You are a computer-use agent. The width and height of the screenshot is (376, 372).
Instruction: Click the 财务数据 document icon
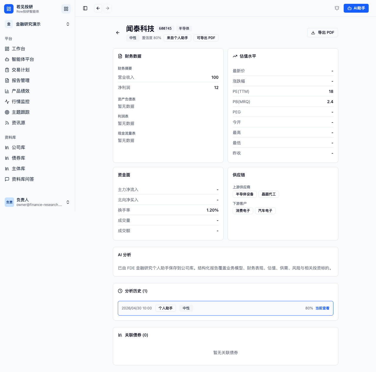pos(120,56)
